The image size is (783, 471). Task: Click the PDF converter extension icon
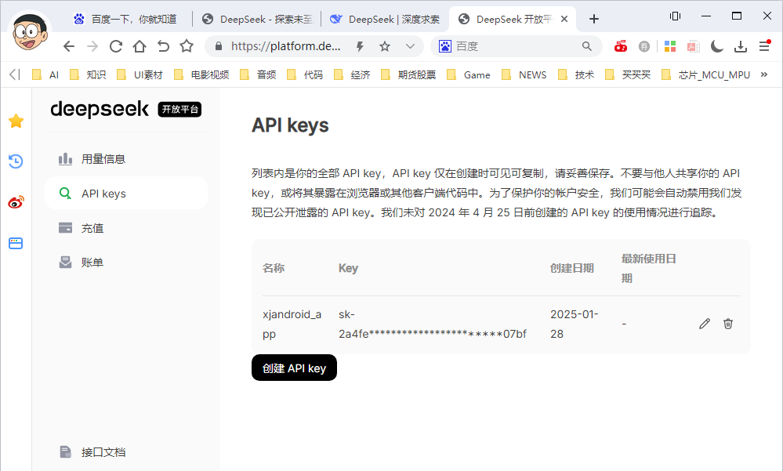point(693,46)
